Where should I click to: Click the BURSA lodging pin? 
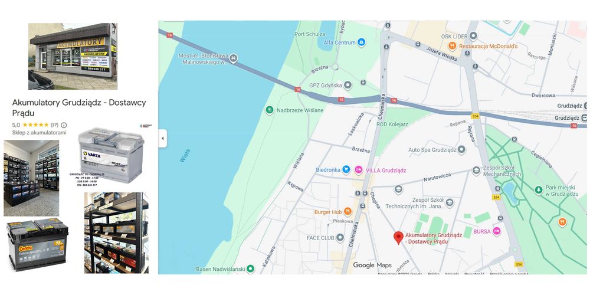(497, 231)
